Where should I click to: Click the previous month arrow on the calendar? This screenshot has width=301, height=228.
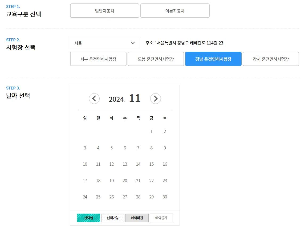pos(94,99)
